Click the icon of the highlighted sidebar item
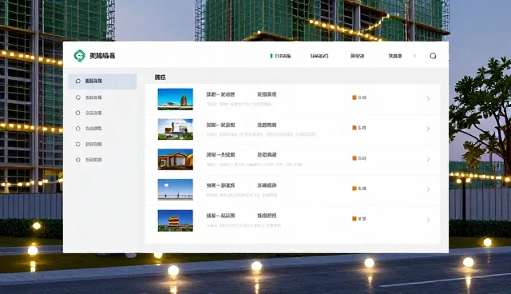Screen dimensions: 511x294 point(78,81)
